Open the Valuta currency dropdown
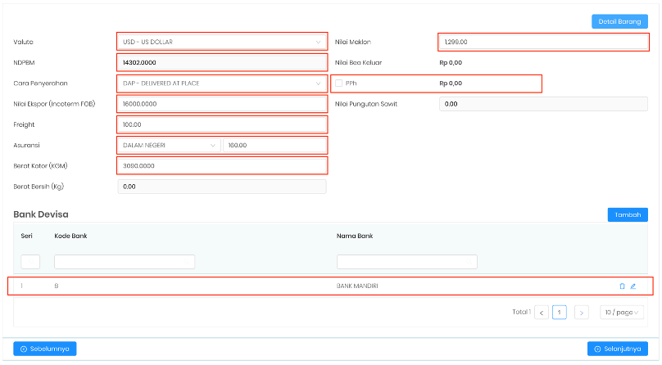Viewport: 662px width, 365px height. [x=222, y=42]
